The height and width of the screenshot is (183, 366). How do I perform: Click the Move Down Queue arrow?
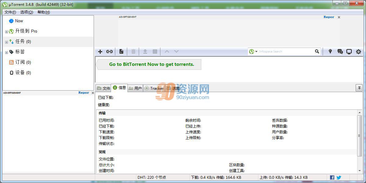tap(176, 52)
